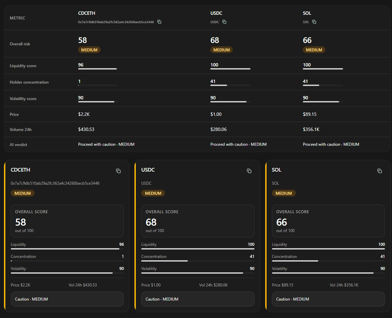The height and width of the screenshot is (318, 392).
Task: Click the CDCETH card title
Action: [20, 170]
